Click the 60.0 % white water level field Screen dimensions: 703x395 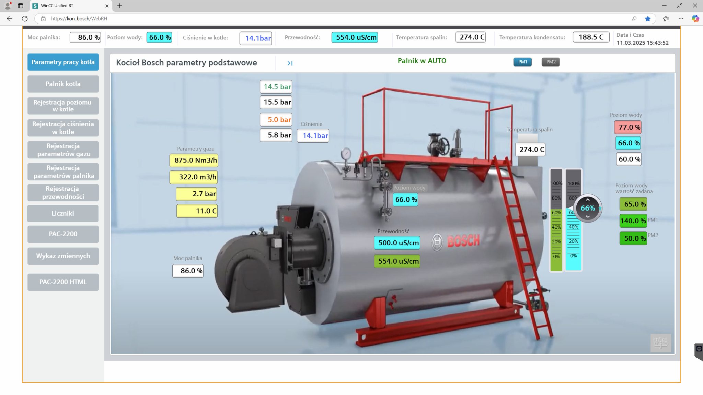[x=629, y=159]
